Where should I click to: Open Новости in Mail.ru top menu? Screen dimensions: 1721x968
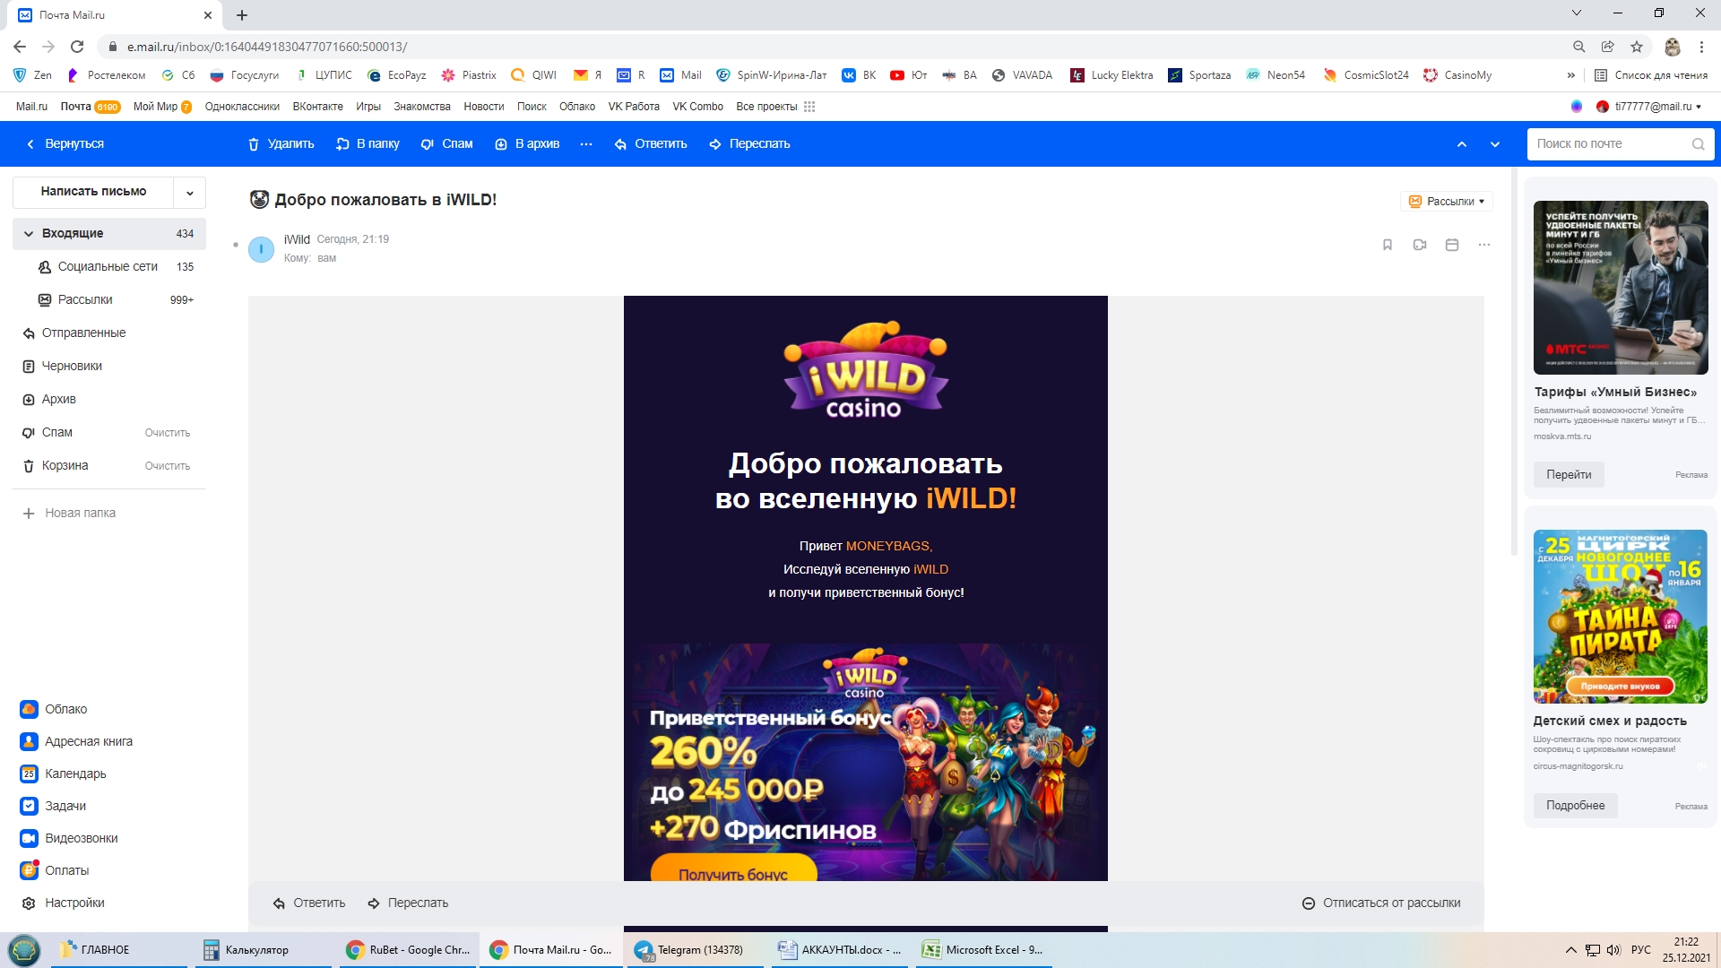tap(483, 107)
